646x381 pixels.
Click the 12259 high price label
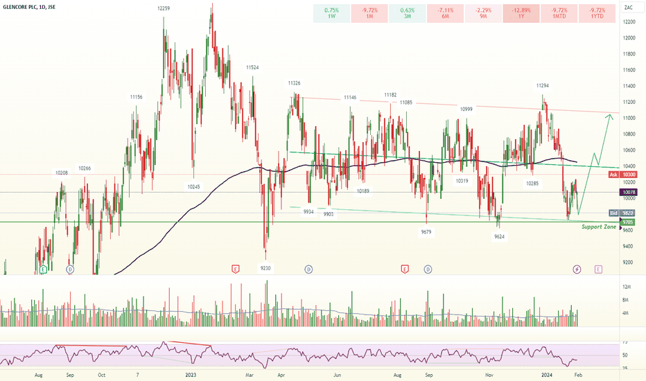click(x=164, y=8)
